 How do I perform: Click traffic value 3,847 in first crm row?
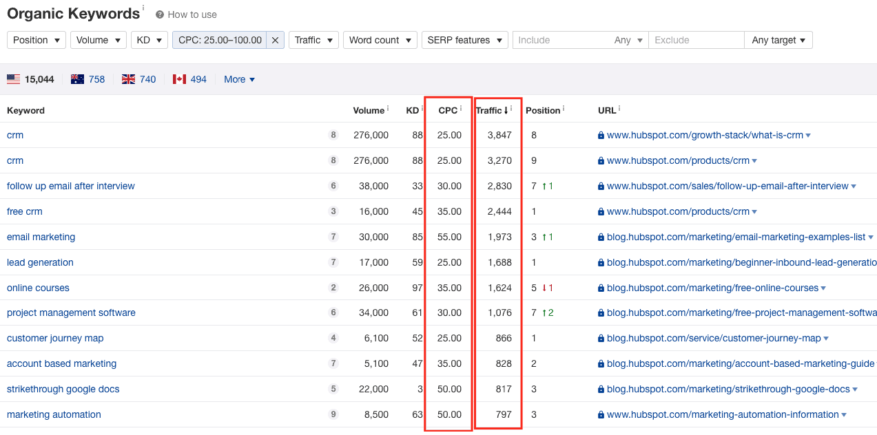(499, 135)
